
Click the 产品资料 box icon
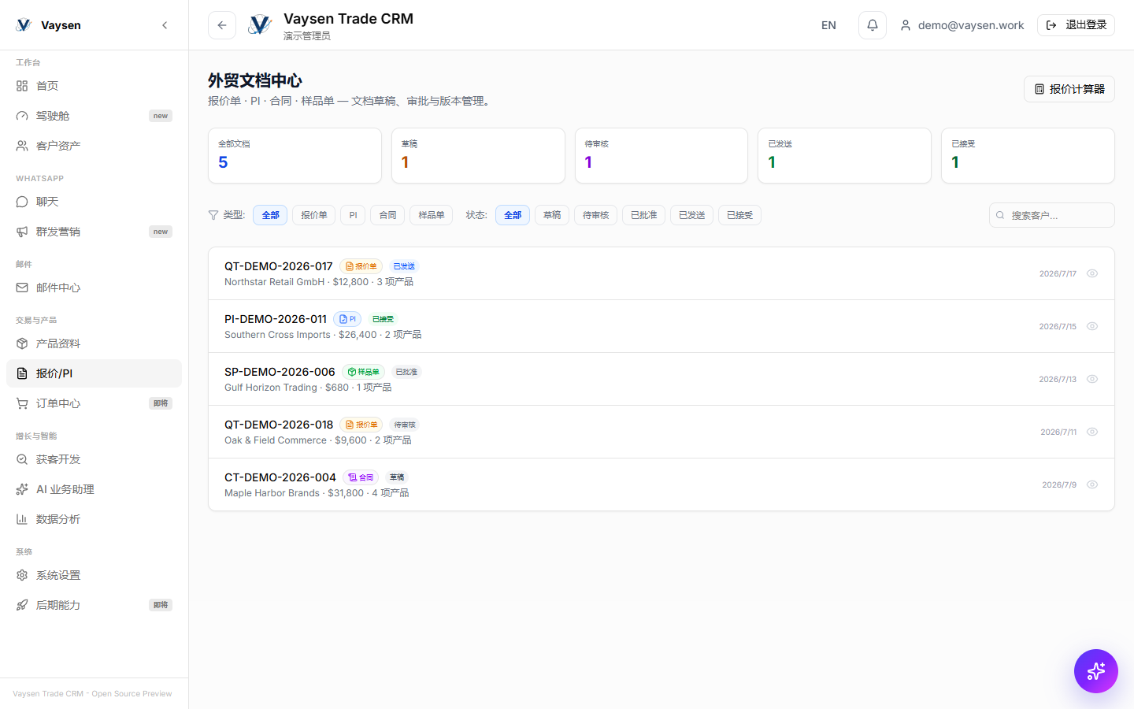coord(22,343)
